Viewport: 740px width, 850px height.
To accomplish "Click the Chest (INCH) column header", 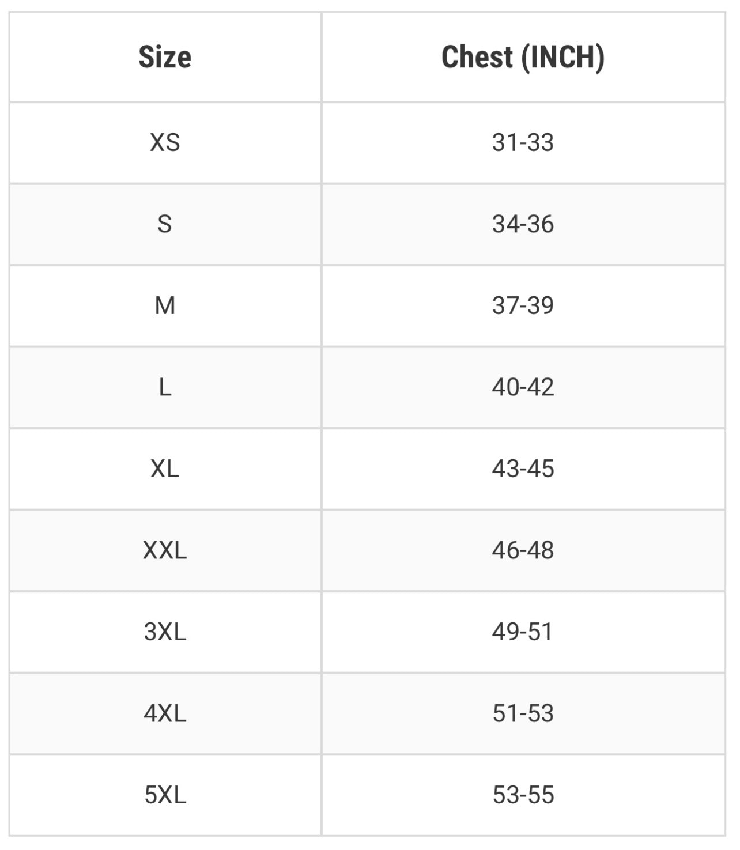I will click(x=523, y=57).
